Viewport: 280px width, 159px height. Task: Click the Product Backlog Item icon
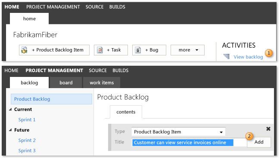[24, 50]
